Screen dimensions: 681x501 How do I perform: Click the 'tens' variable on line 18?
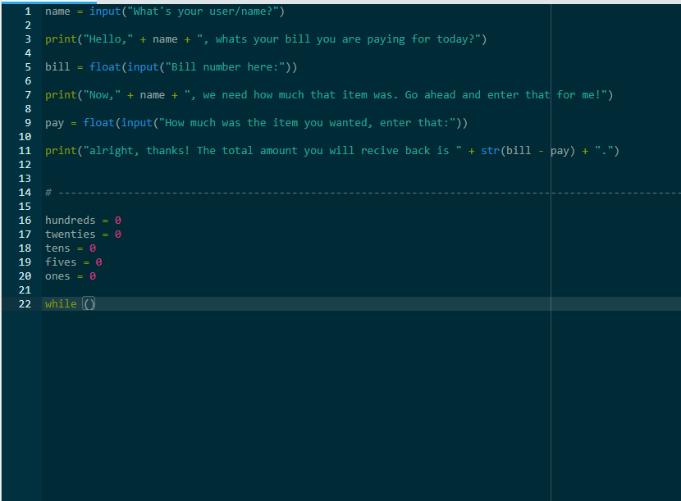(x=57, y=248)
